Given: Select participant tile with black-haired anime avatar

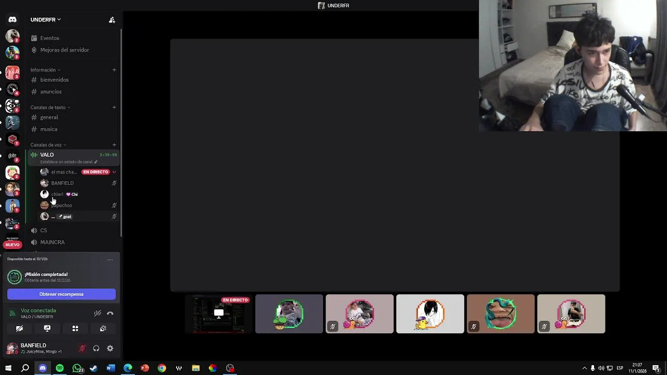Looking at the screenshot, I should pos(430,314).
